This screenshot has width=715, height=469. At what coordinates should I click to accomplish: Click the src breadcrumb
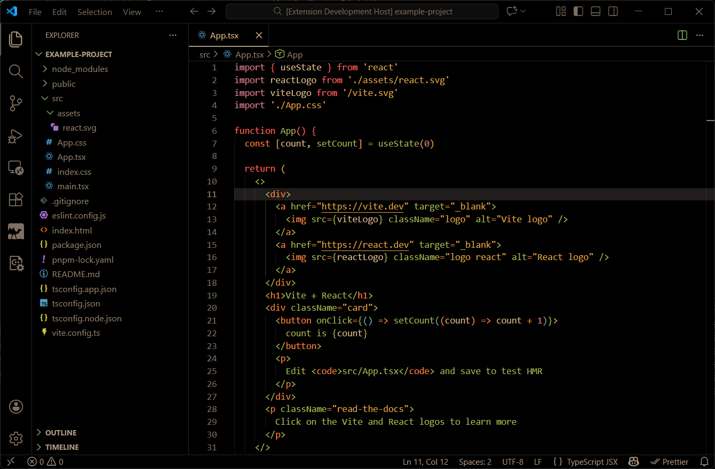tap(205, 54)
